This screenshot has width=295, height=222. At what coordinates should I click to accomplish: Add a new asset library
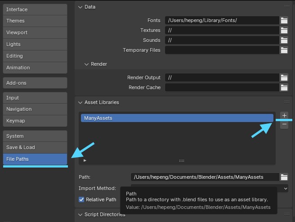(x=284, y=116)
